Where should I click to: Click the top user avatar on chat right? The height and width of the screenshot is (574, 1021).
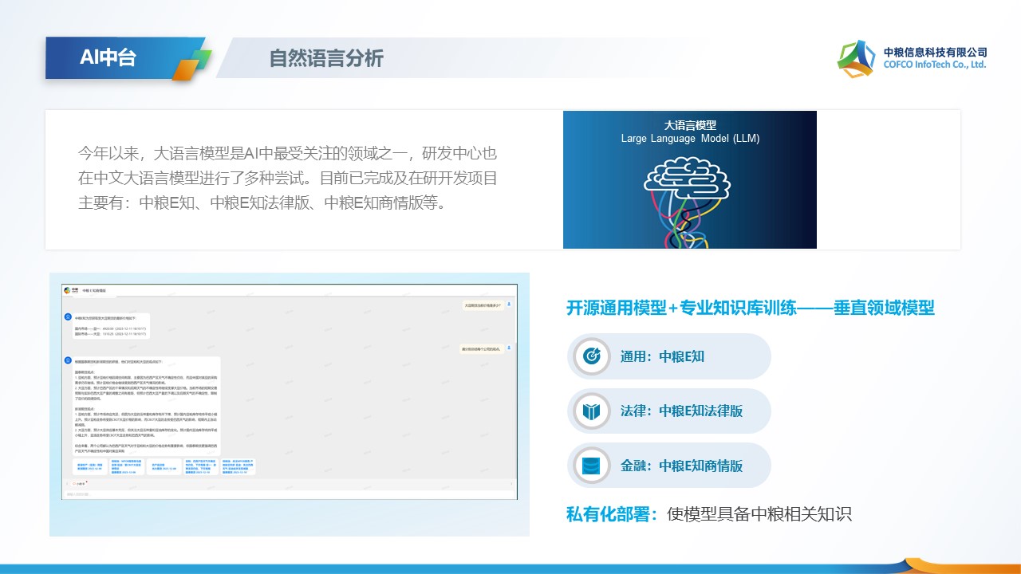tap(509, 304)
